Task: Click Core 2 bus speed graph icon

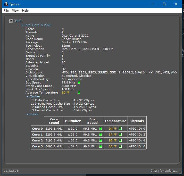Action: click(101, 140)
